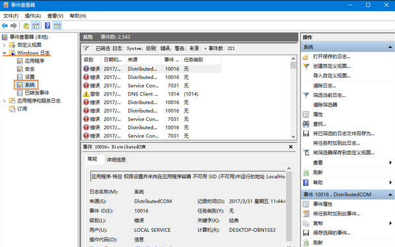
Task: Click 导入自定义视图... action
Action: [x=332, y=76]
